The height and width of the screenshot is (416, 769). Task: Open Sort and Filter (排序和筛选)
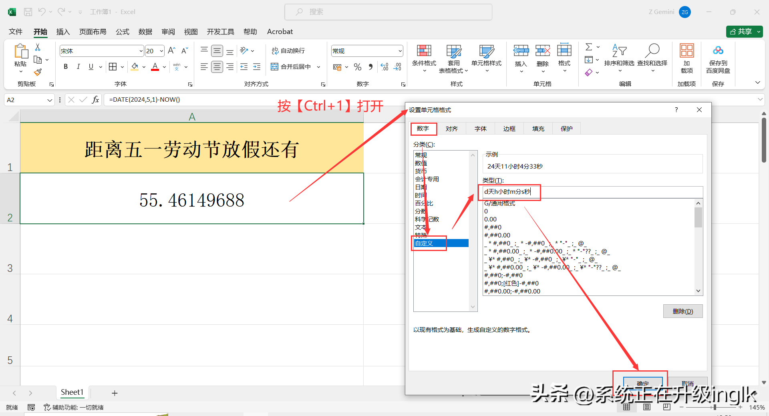[619, 58]
